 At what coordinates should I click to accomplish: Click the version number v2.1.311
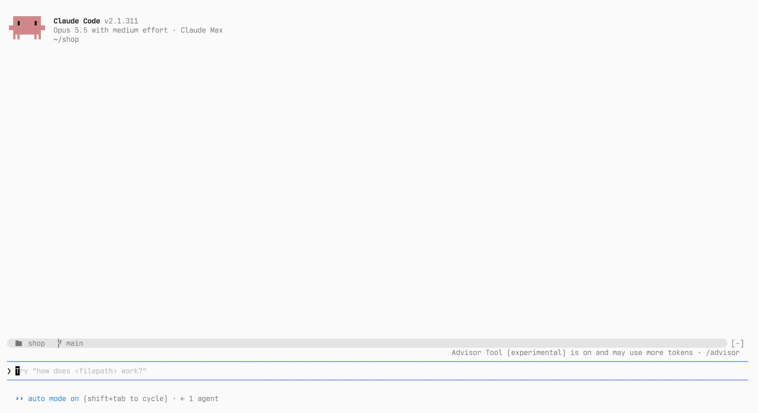121,21
